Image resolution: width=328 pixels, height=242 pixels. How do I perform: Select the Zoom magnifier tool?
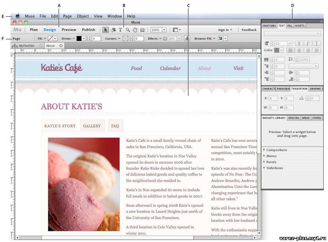tap(128, 30)
